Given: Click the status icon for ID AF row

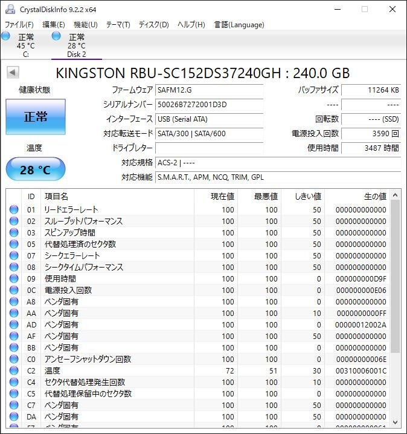Looking at the screenshot, I should (14, 336).
